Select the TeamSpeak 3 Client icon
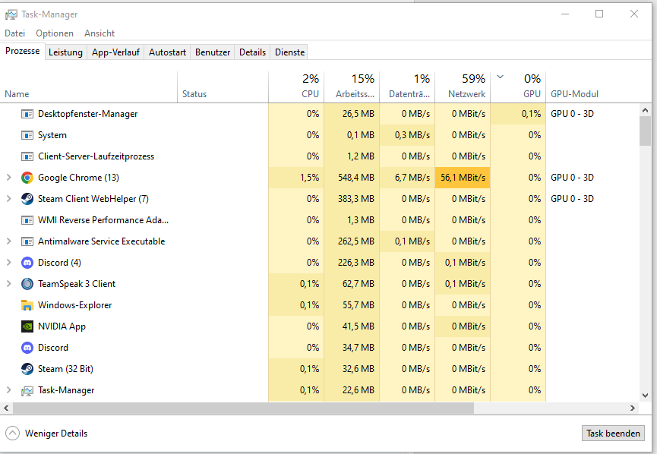Viewport: 657px width, 454px height. coord(27,284)
